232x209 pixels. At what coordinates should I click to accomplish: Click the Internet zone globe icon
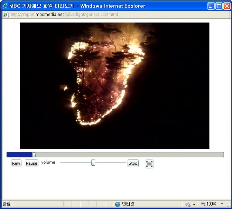click(118, 204)
